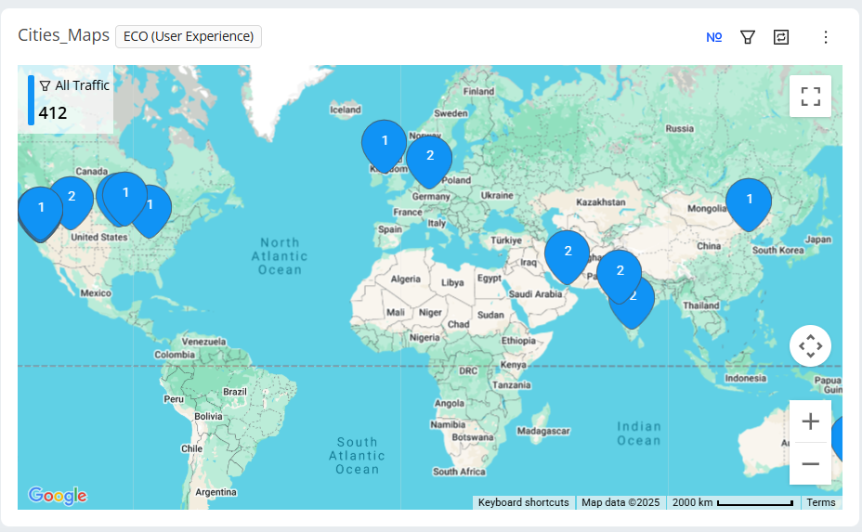Open the map camera pan controls

tap(810, 346)
